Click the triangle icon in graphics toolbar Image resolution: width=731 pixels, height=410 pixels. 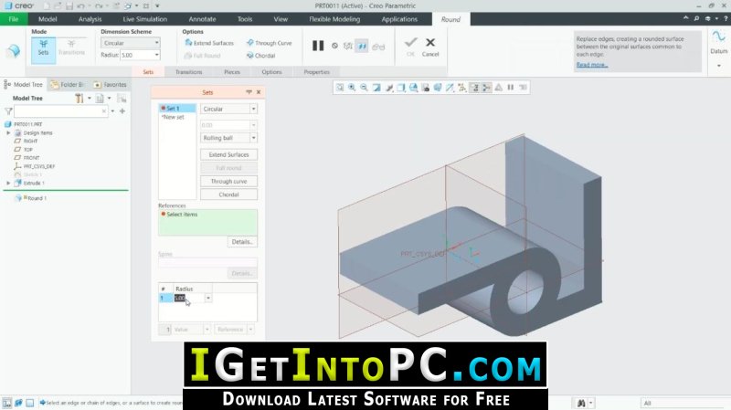pyautogui.click(x=498, y=88)
